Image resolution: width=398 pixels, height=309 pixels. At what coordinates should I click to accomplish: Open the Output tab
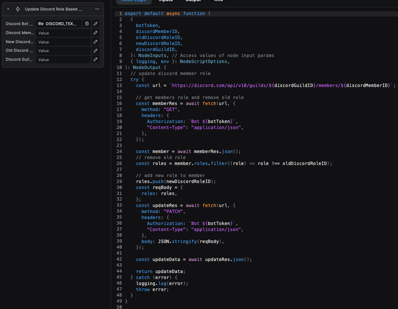pyautogui.click(x=193, y=1)
